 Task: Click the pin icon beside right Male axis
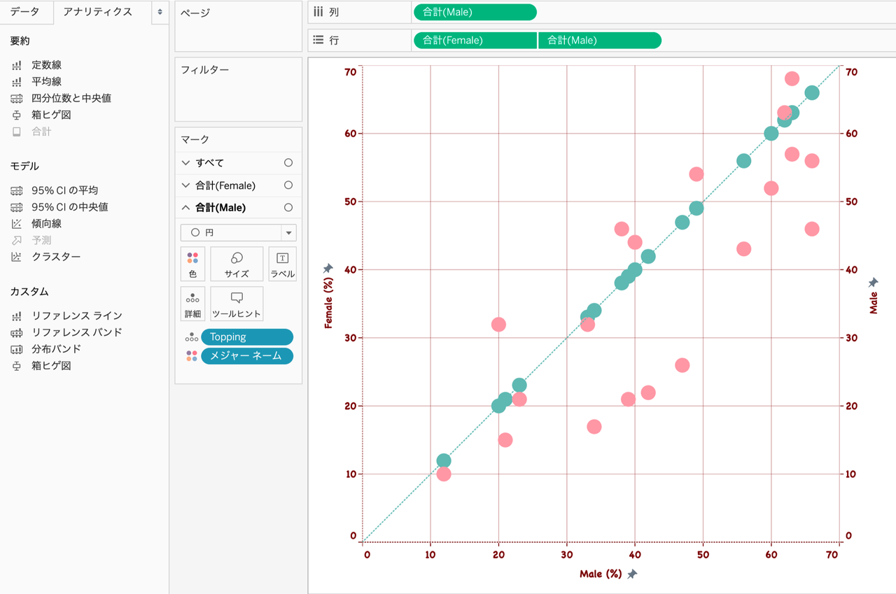(x=873, y=283)
